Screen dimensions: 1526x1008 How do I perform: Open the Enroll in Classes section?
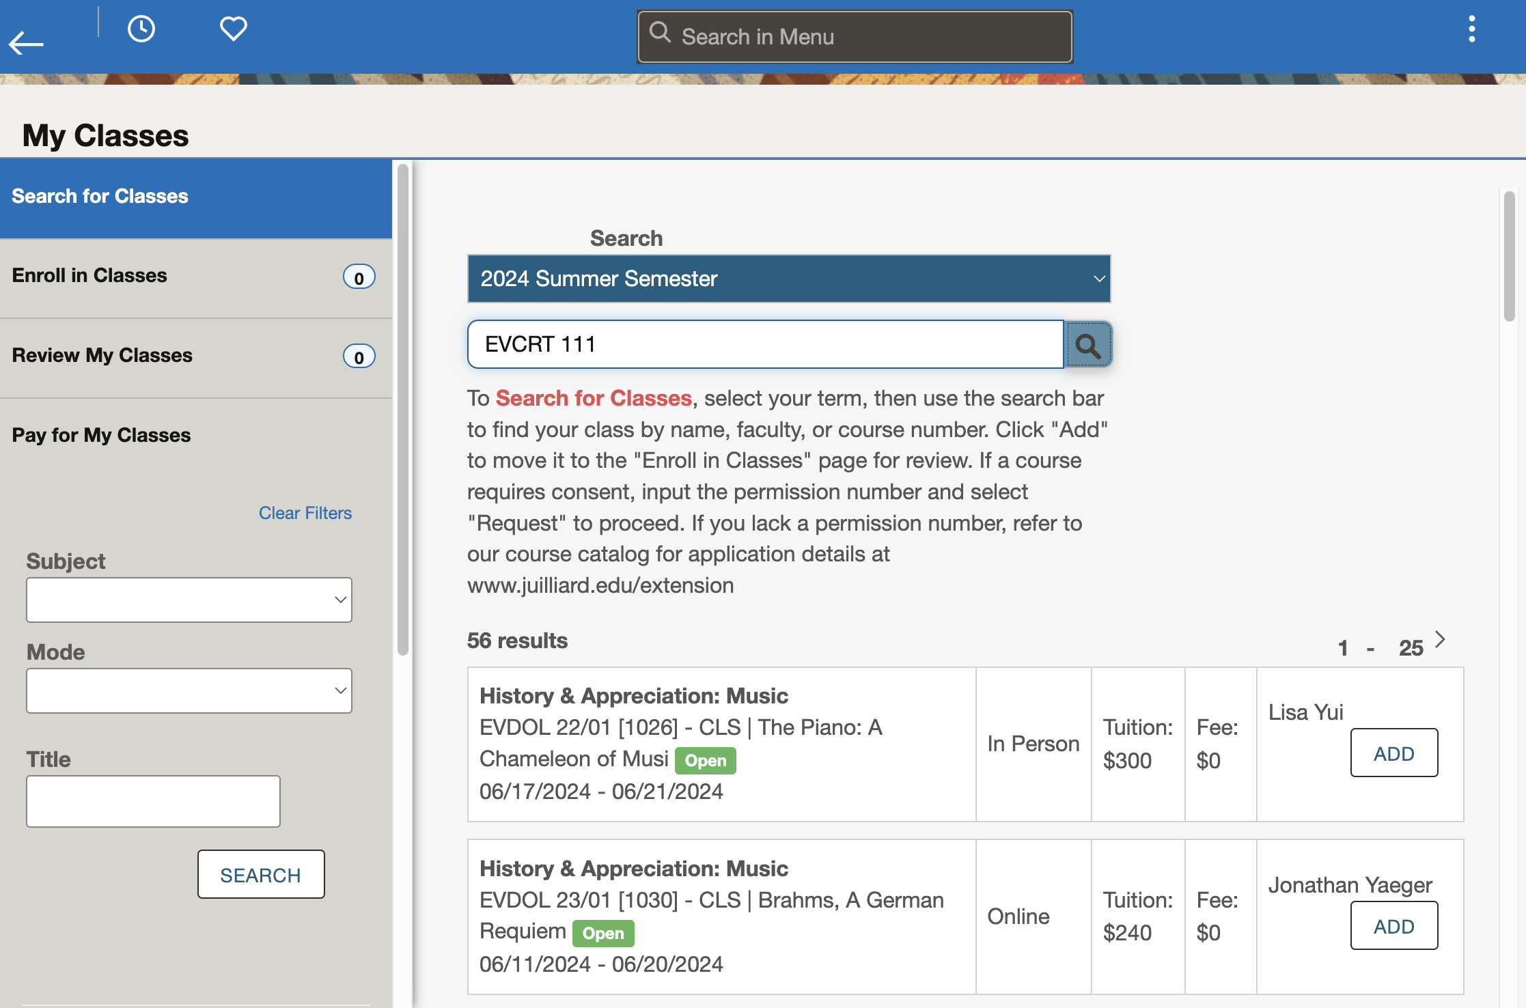[x=196, y=278]
